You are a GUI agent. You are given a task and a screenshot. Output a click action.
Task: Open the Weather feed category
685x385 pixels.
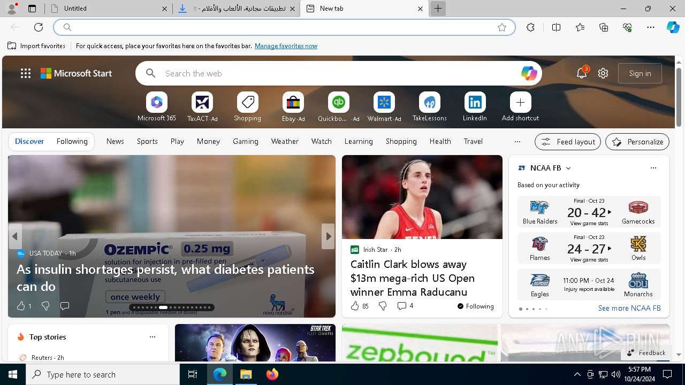(285, 141)
